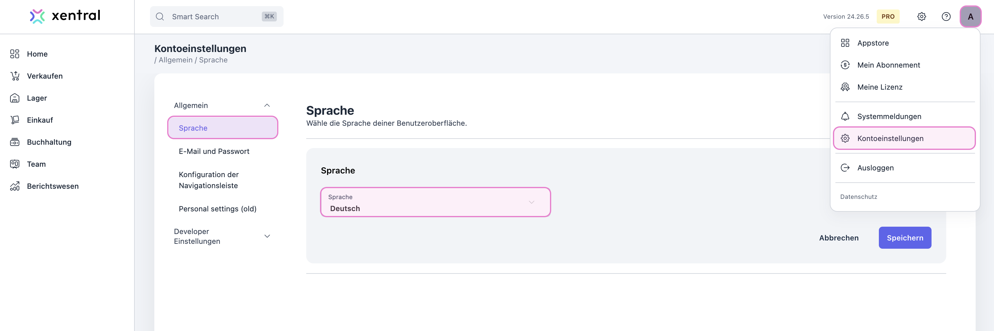Click the Einkauf sidebar icon
The height and width of the screenshot is (331, 994).
tap(15, 120)
